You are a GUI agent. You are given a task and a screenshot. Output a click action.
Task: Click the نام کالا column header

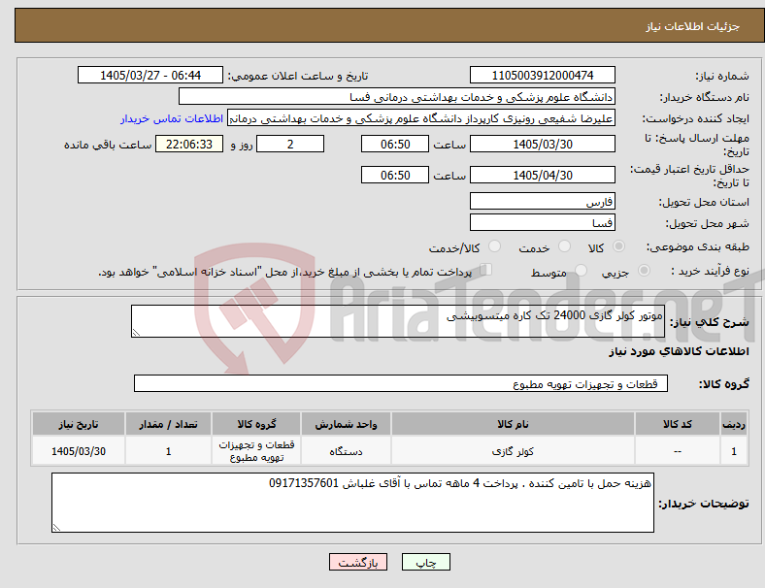tap(513, 424)
